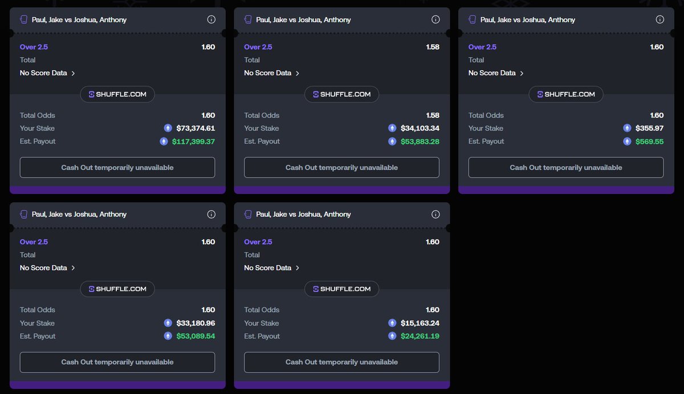Viewport: 684px width, 394px height.
Task: Select the estimated payout $24,261.19
Action: [420, 336]
